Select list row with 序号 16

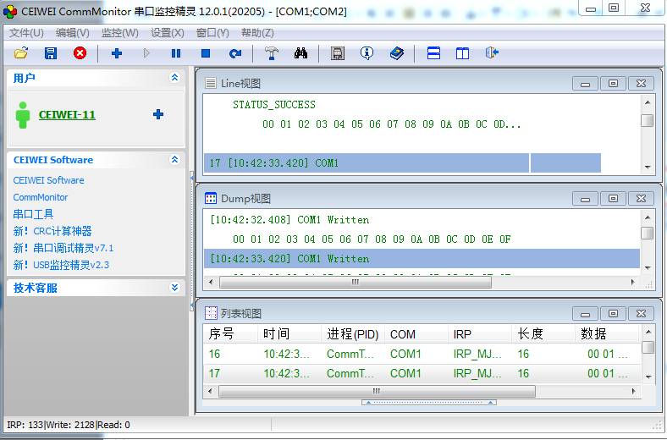click(422, 354)
